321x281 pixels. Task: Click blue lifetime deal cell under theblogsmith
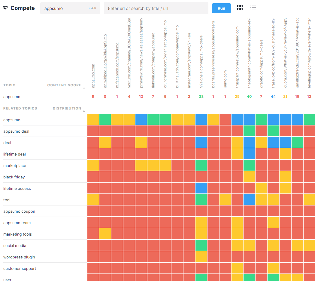point(249,154)
